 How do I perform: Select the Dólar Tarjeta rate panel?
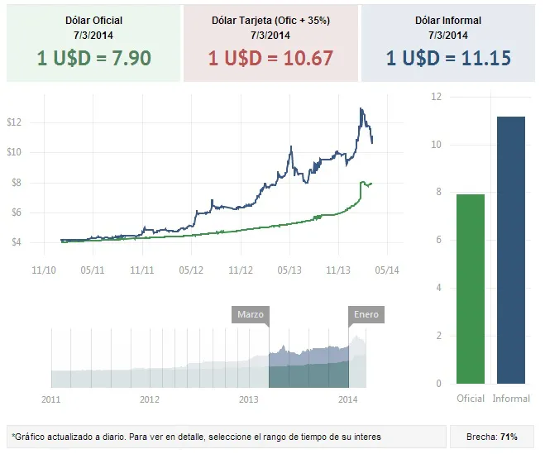pyautogui.click(x=270, y=43)
